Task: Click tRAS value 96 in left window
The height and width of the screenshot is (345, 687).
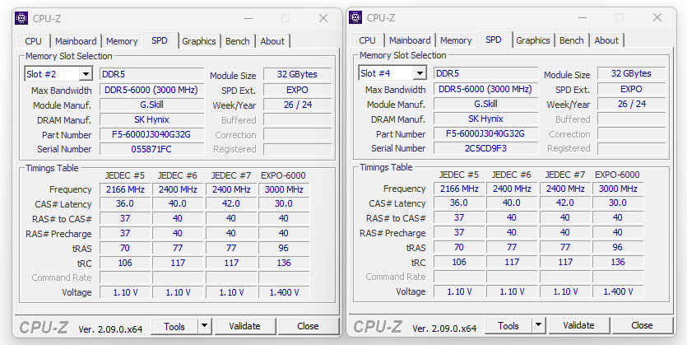Action: click(284, 248)
